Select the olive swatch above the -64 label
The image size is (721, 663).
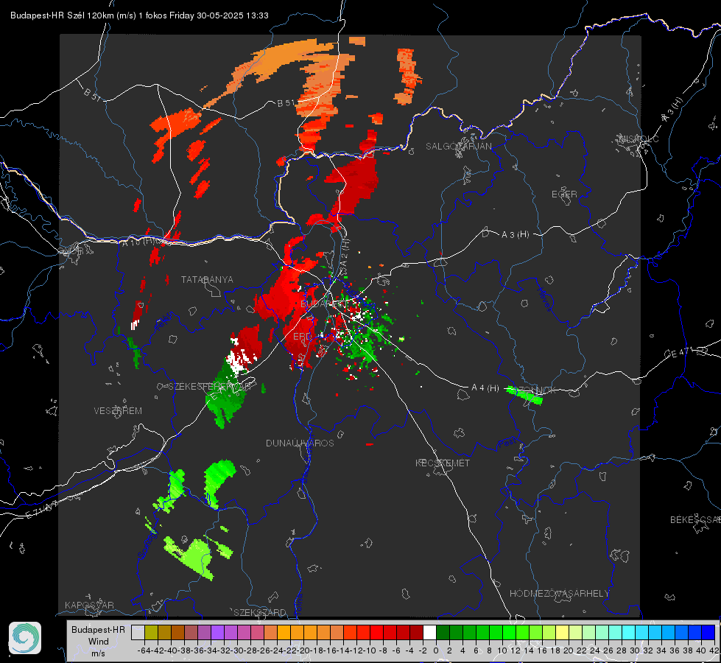pos(151,632)
